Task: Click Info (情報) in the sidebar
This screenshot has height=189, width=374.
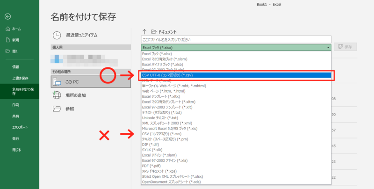Action: click(16, 67)
